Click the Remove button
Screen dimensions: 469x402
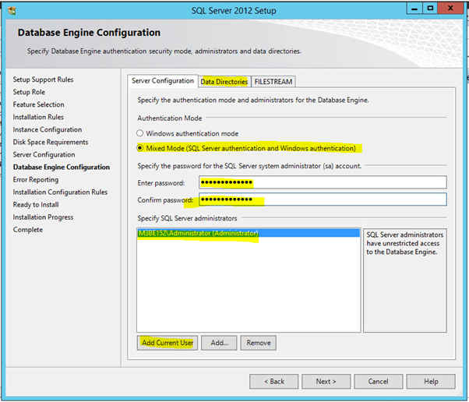pyautogui.click(x=258, y=343)
